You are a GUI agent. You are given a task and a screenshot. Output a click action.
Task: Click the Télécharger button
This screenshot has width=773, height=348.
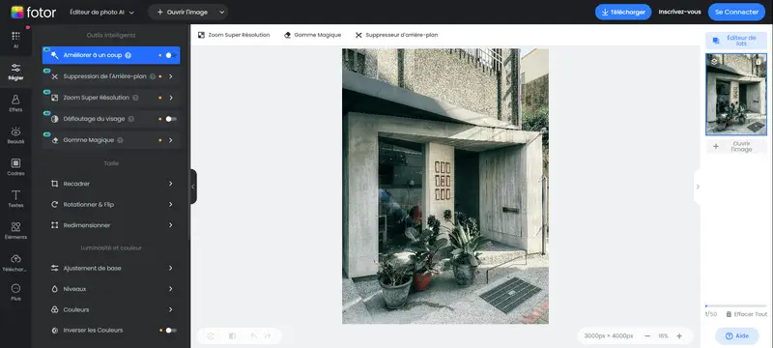click(623, 13)
